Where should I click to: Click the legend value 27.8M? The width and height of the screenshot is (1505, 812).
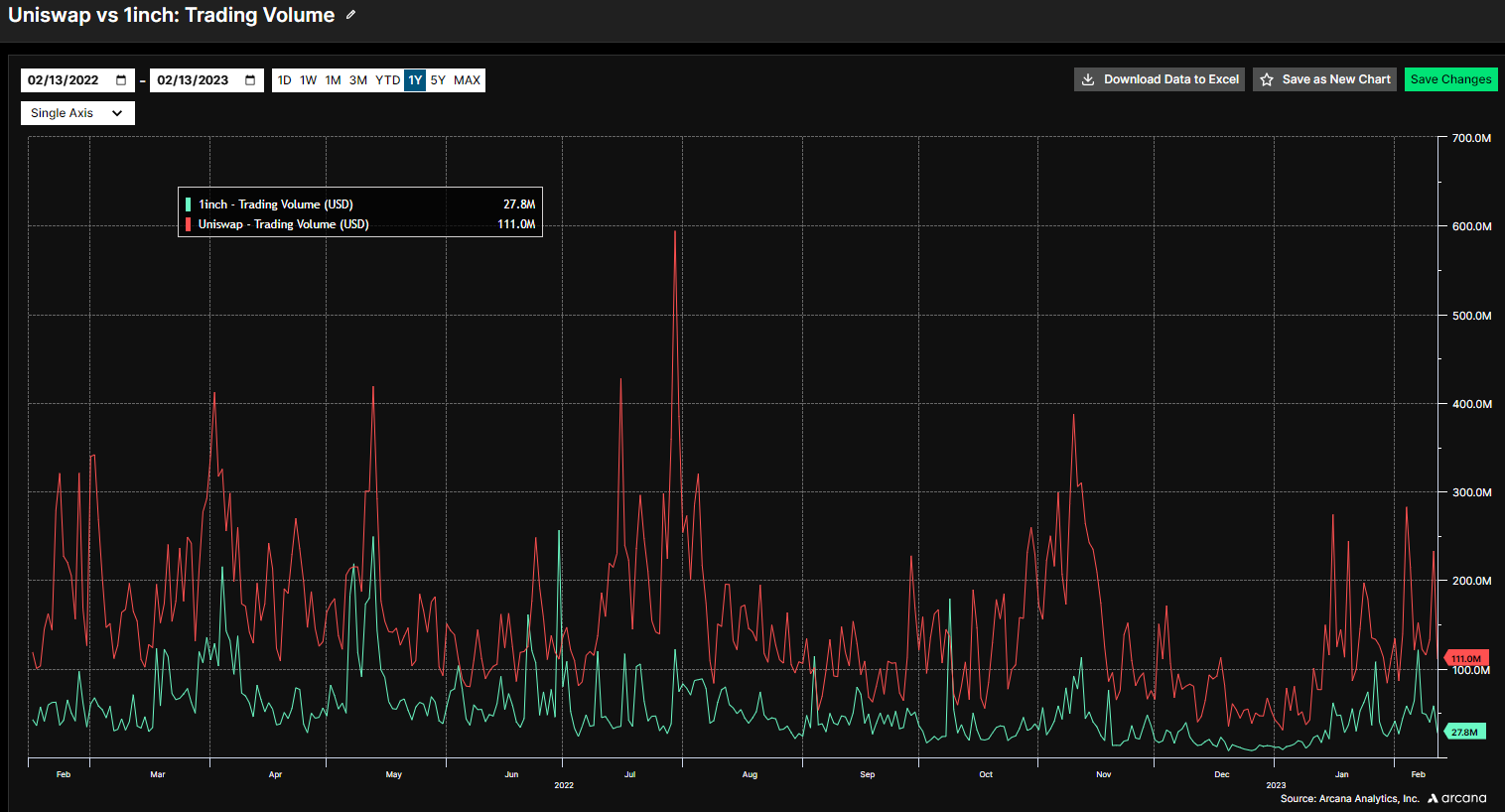519,204
